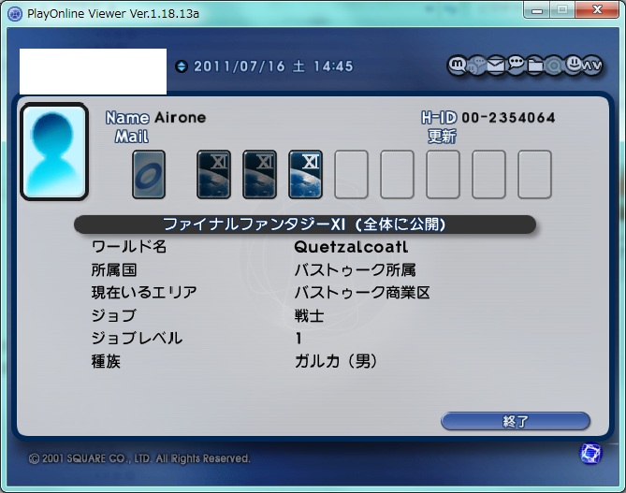Click the name text 'Airone'

click(x=180, y=117)
